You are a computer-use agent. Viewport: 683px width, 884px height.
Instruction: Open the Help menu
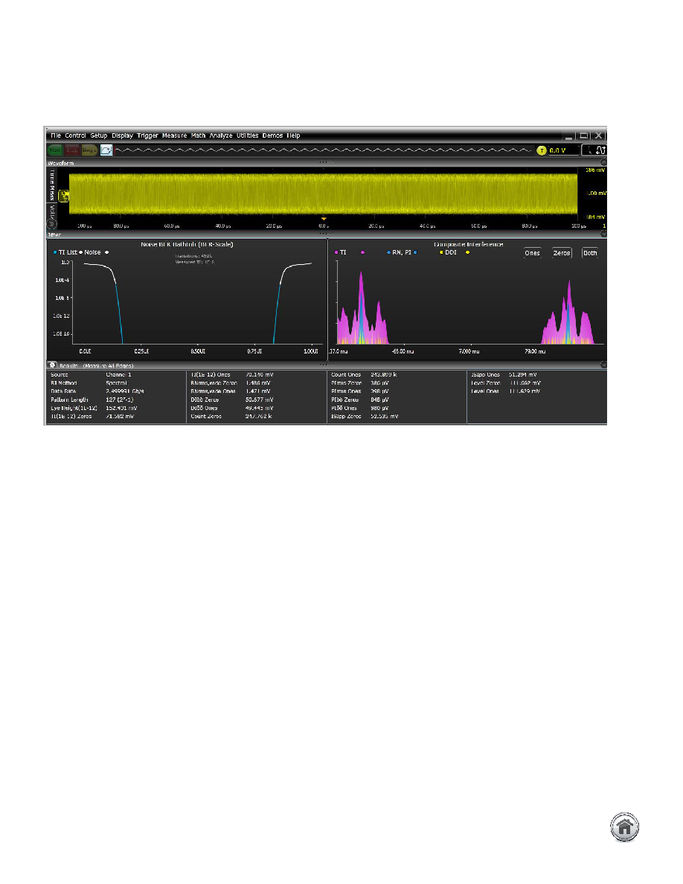[294, 135]
